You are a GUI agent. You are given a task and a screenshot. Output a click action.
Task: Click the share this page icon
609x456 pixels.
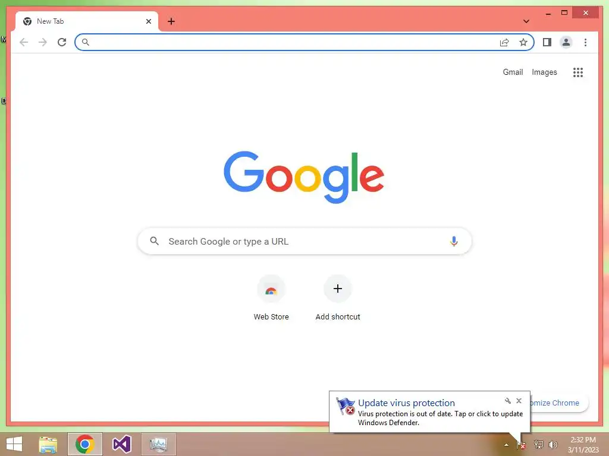pyautogui.click(x=504, y=42)
